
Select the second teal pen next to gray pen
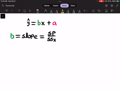(74, 11)
